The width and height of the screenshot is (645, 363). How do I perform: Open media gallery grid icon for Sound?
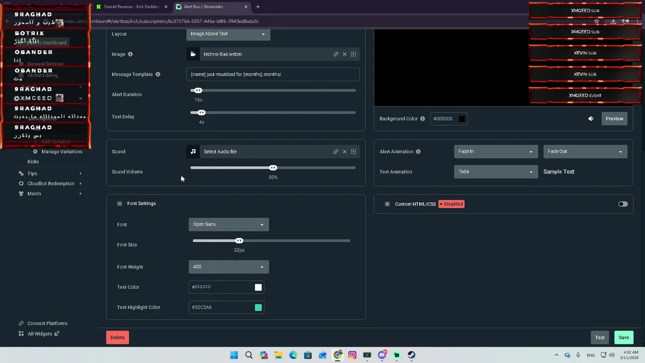(x=353, y=151)
